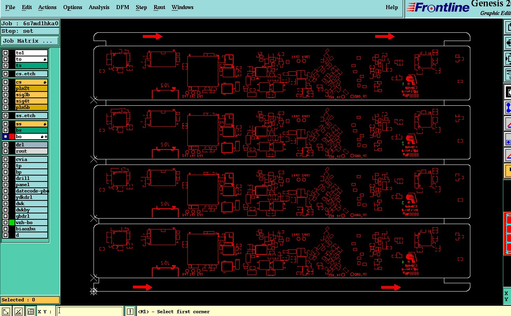Click the X Y coordinate input field
Image resolution: width=511 pixels, height=316 pixels.
coord(90,311)
